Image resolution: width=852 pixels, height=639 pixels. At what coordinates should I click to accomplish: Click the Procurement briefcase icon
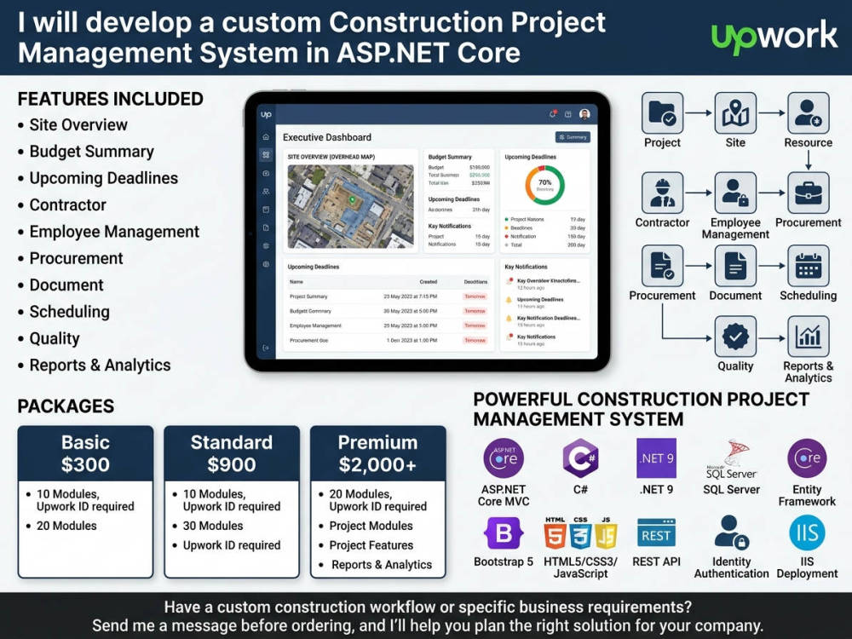pyautogui.click(x=808, y=193)
